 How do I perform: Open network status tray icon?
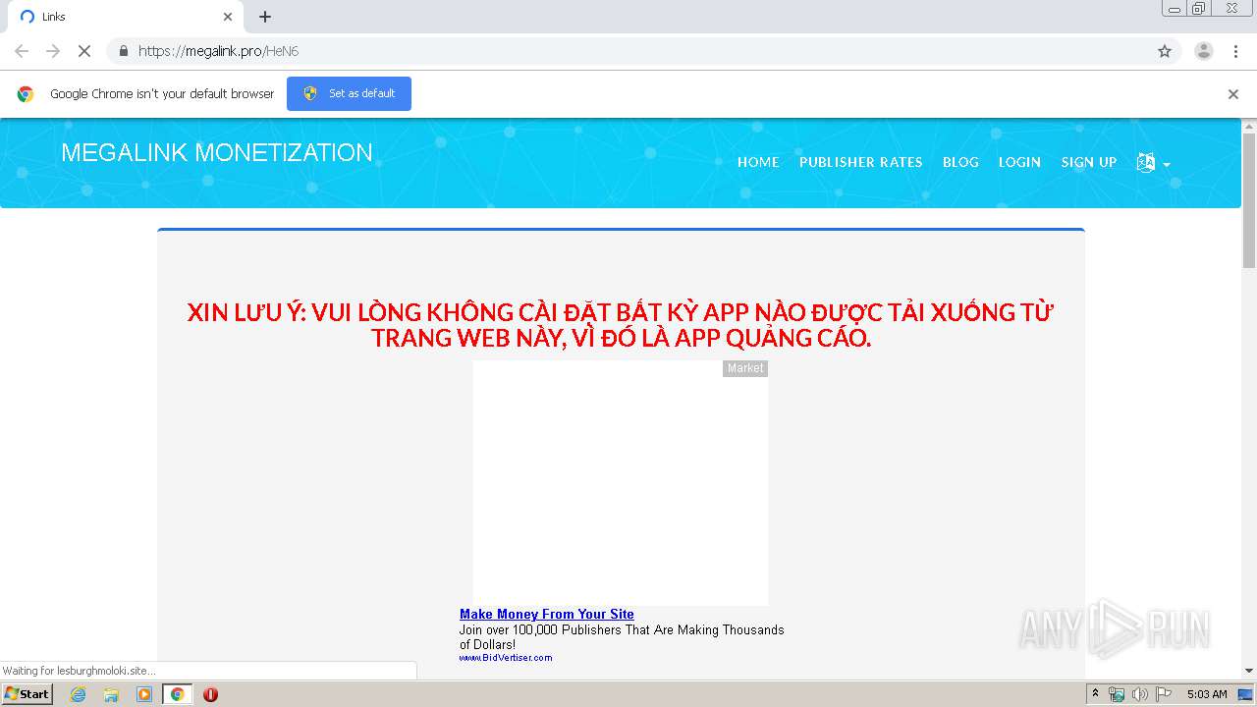[1117, 694]
